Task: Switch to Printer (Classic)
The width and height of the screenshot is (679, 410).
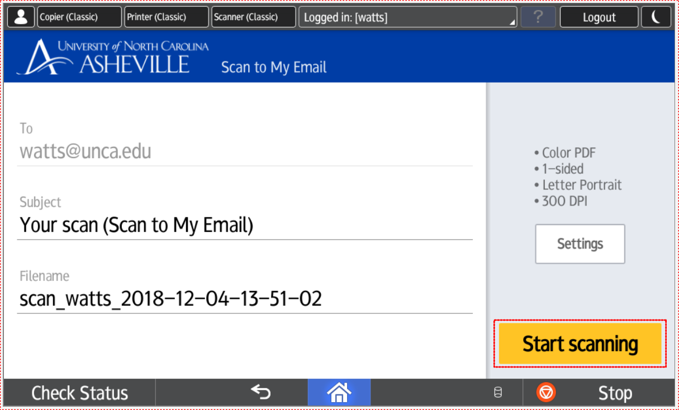Action: coord(166,17)
